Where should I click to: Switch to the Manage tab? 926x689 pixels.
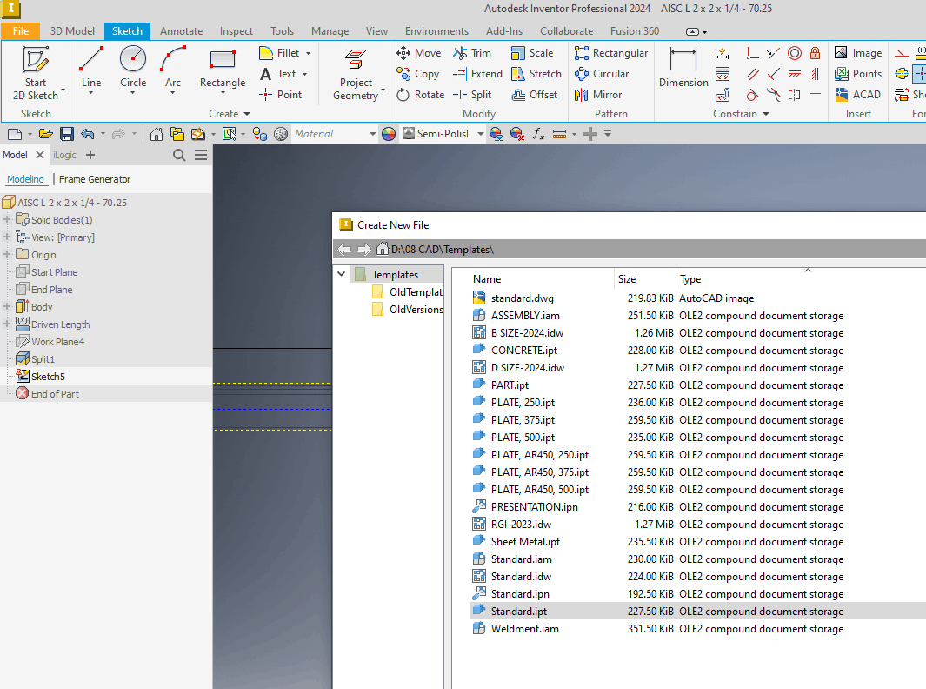pyautogui.click(x=330, y=31)
